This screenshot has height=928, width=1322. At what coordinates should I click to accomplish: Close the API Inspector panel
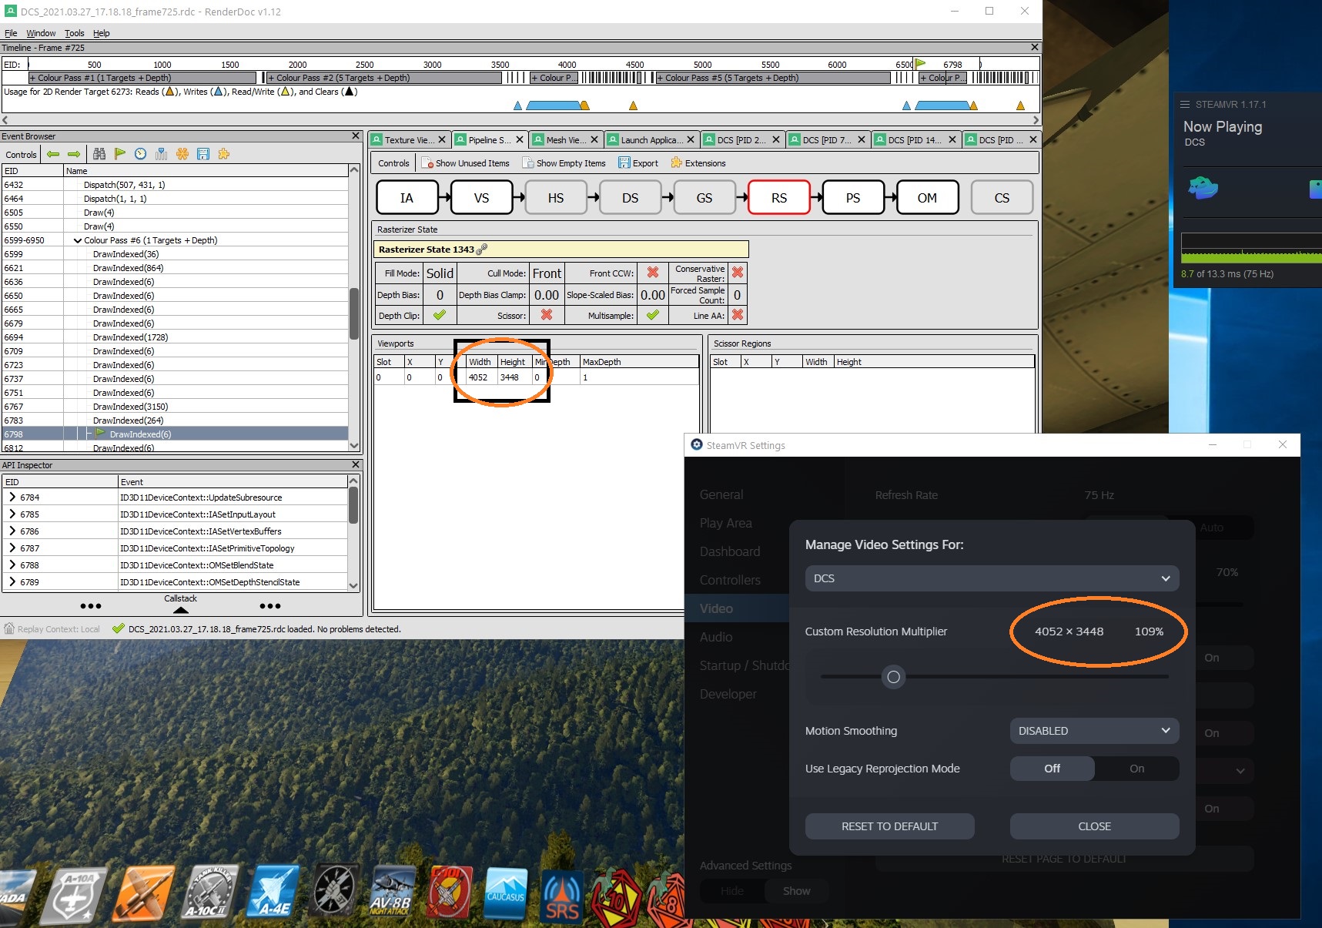click(355, 464)
